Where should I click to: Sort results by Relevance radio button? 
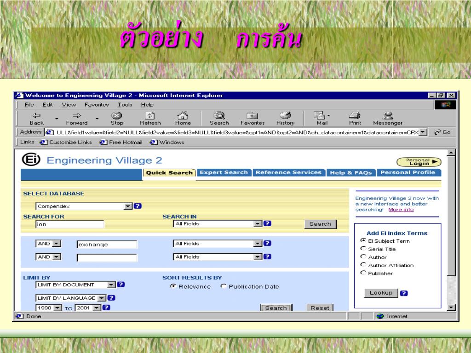pyautogui.click(x=173, y=286)
